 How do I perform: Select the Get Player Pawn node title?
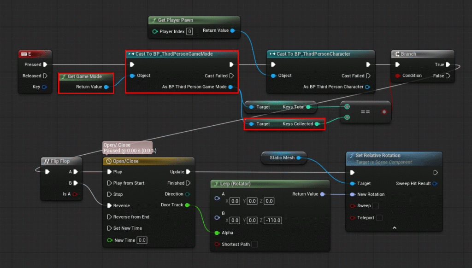tap(194, 20)
